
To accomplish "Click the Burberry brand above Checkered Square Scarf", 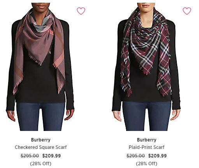I will click(41, 140).
